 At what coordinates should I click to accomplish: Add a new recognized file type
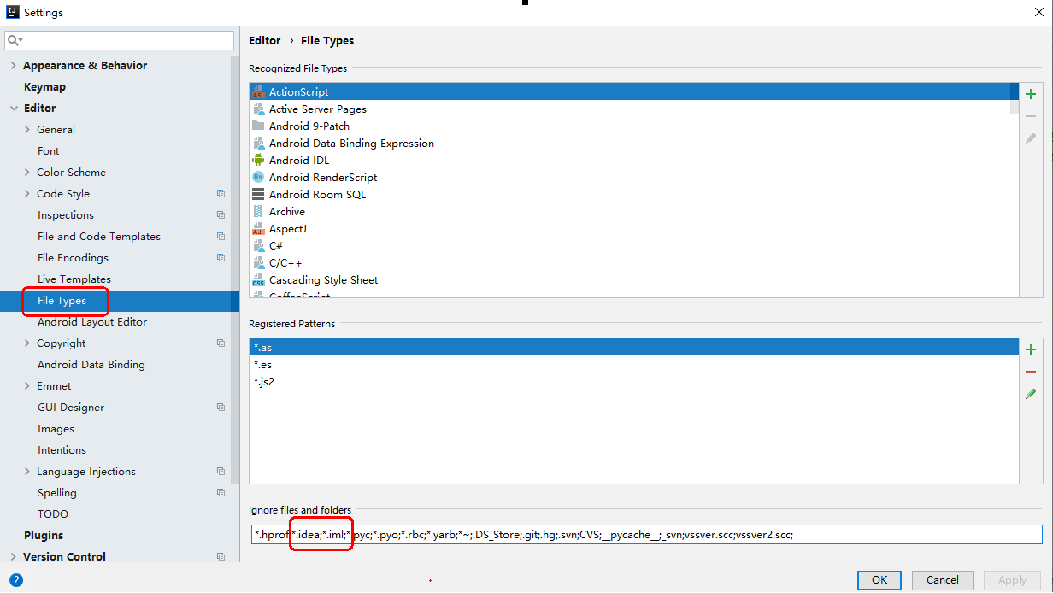point(1031,94)
